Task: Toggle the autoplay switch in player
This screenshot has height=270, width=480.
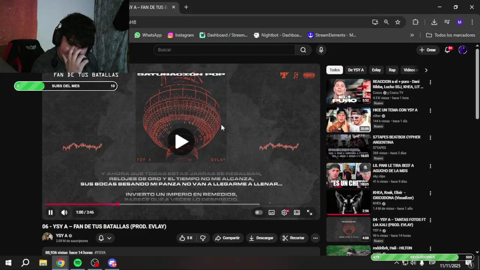Action: tap(258, 212)
